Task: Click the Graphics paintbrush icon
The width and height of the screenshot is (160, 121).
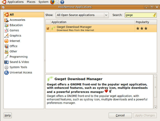Action: [6, 36]
